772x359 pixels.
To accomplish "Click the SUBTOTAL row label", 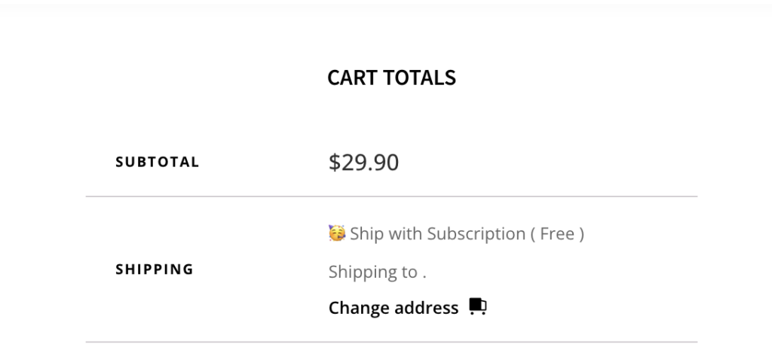I will tap(157, 162).
